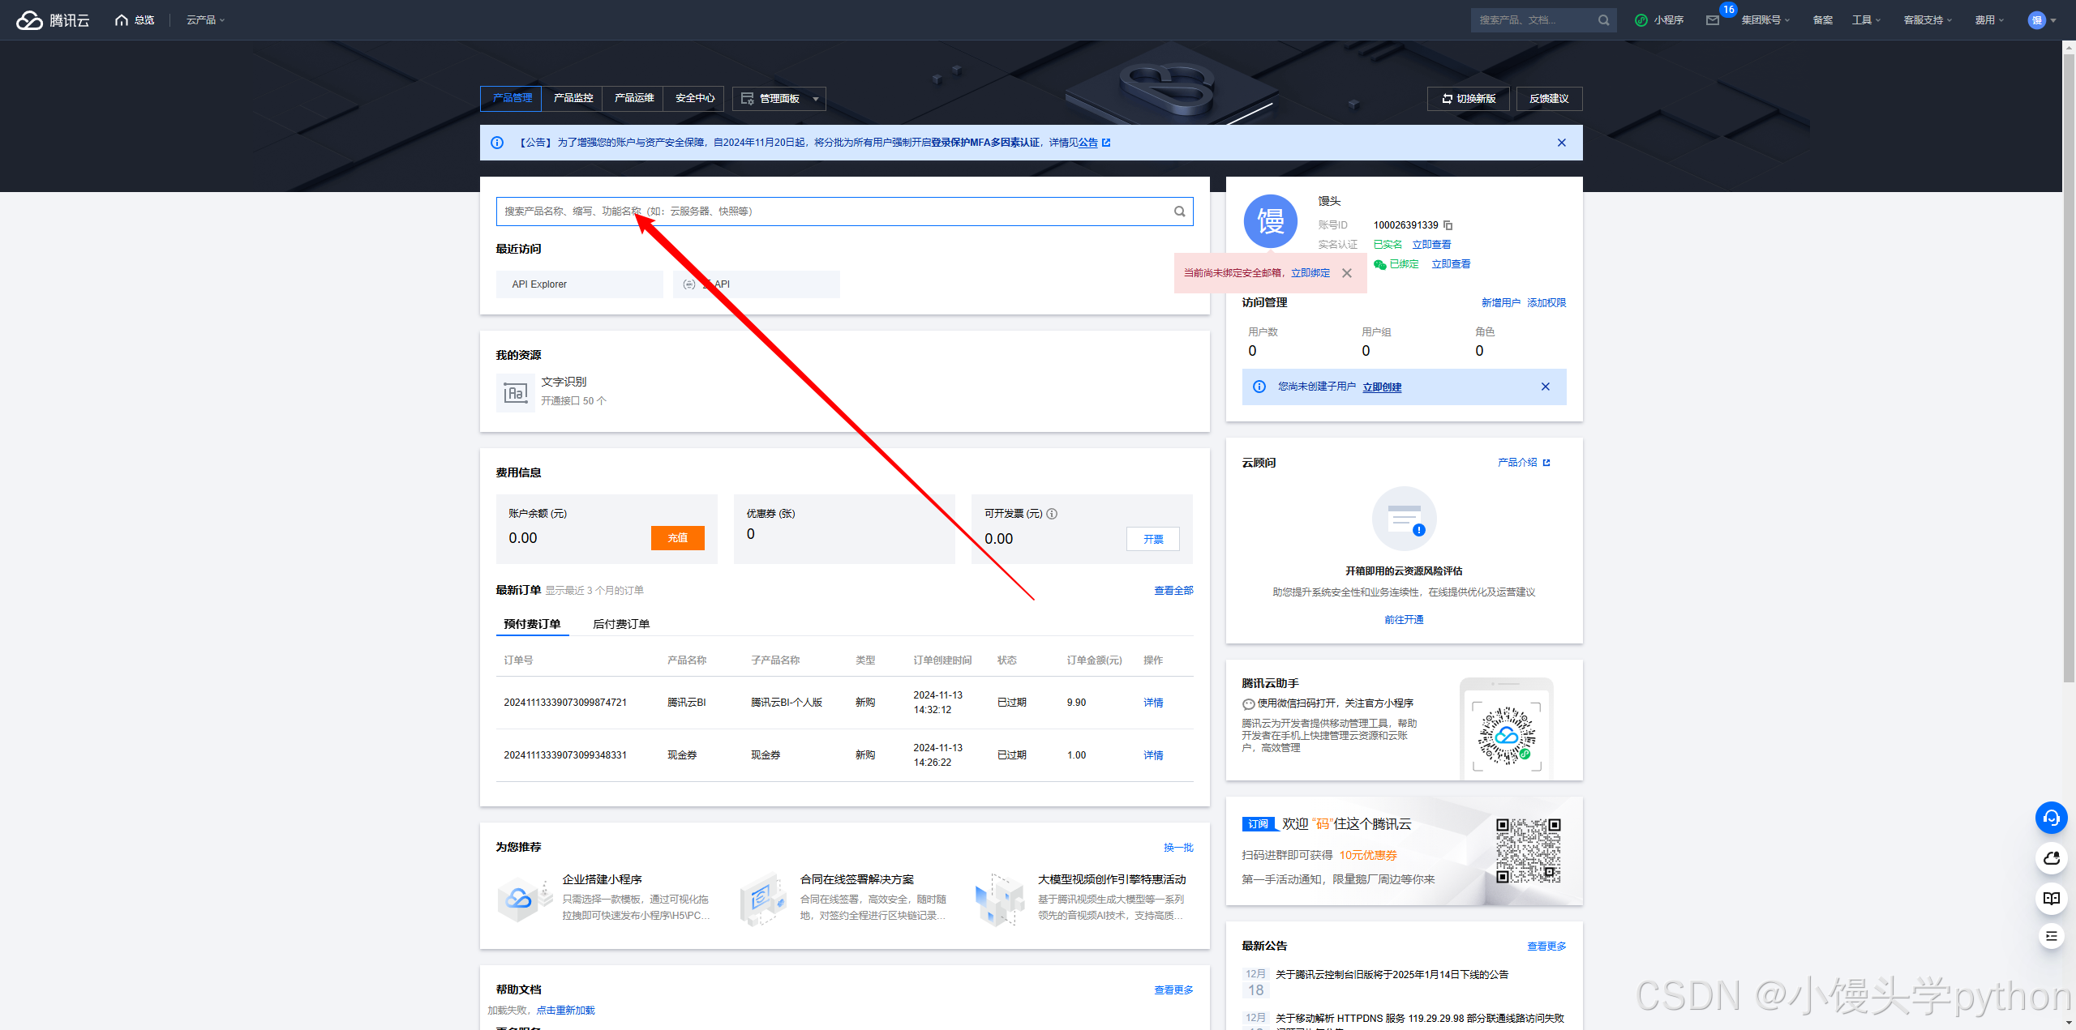Select the 后付费订单 tab

[620, 624]
